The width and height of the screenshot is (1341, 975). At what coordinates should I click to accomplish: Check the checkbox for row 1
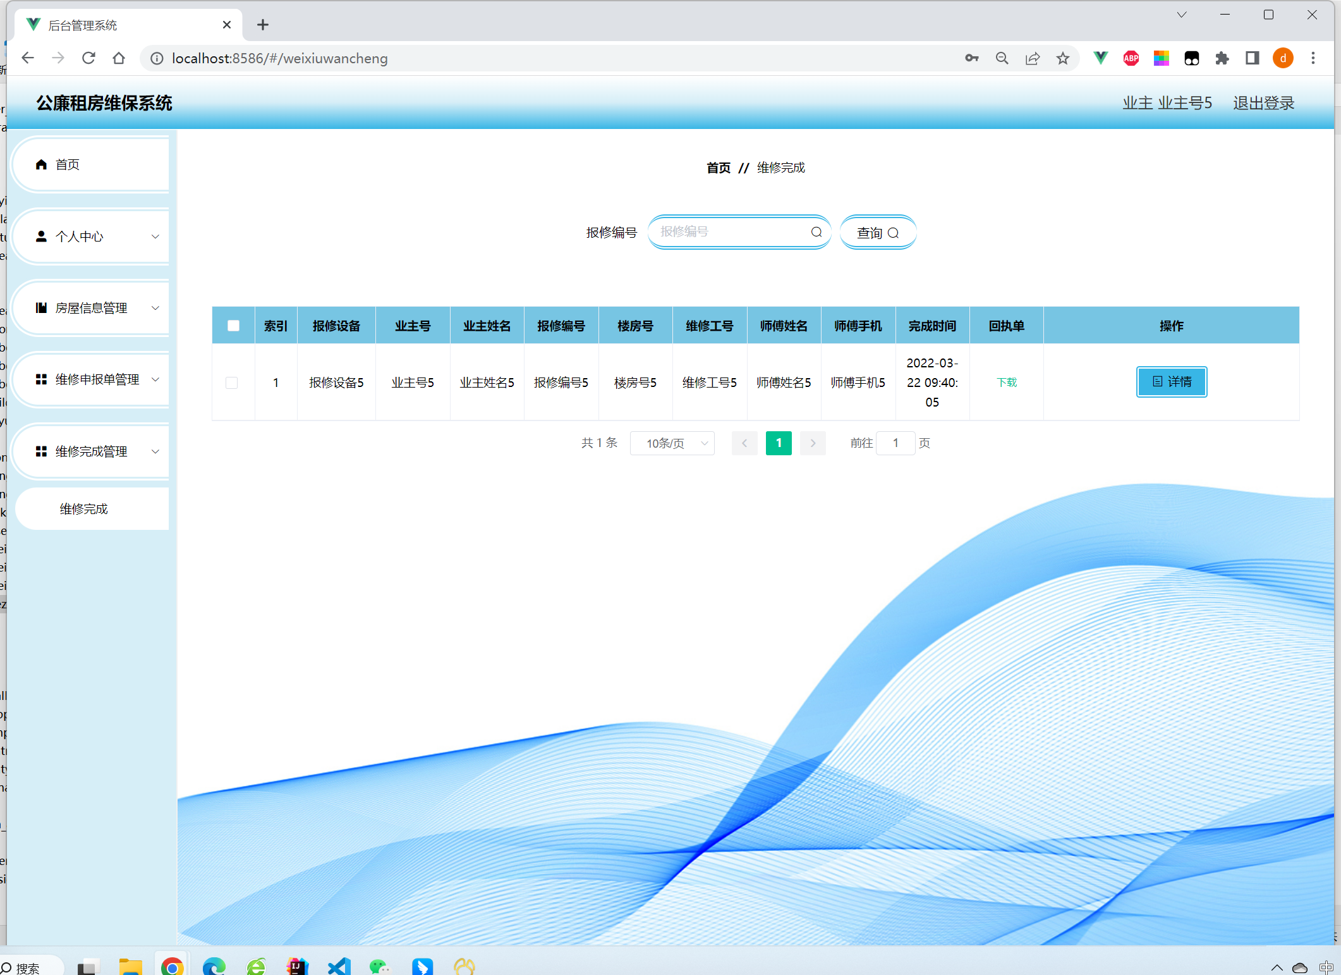232,383
